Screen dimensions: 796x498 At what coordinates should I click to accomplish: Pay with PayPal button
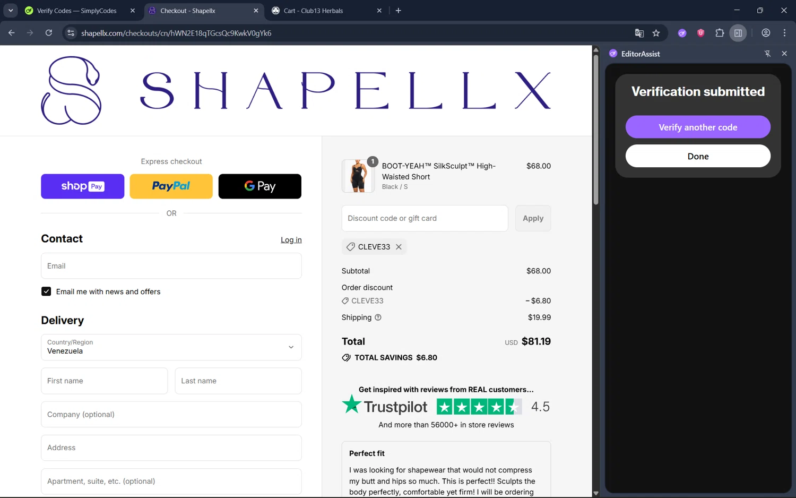[x=171, y=186]
